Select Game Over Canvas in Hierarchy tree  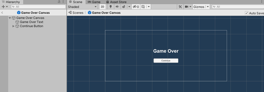(x=30, y=18)
